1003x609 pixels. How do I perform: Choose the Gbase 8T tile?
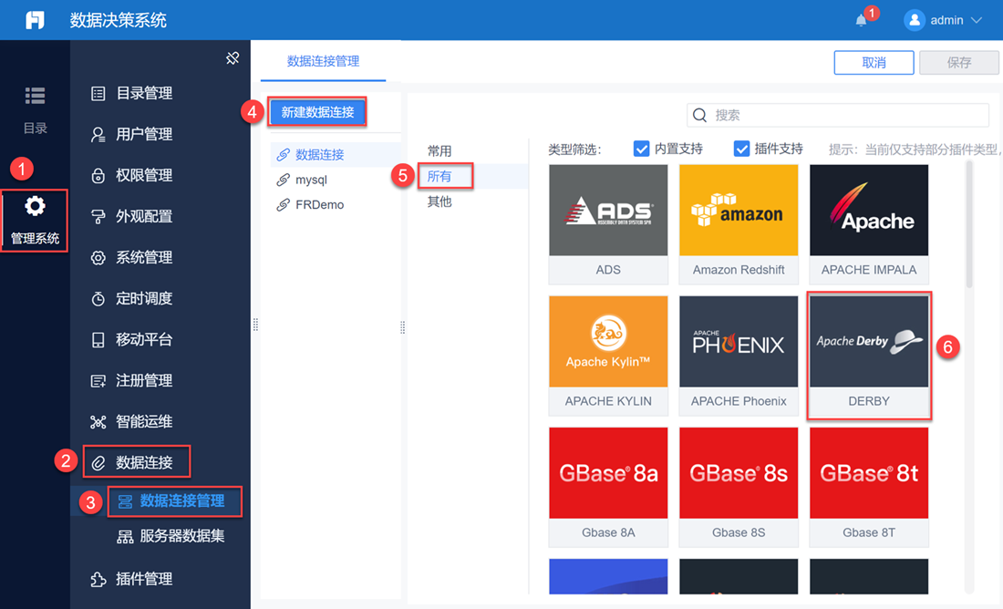(869, 487)
